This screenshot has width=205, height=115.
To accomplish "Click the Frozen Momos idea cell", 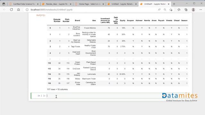I will pyautogui.click(x=90, y=28).
